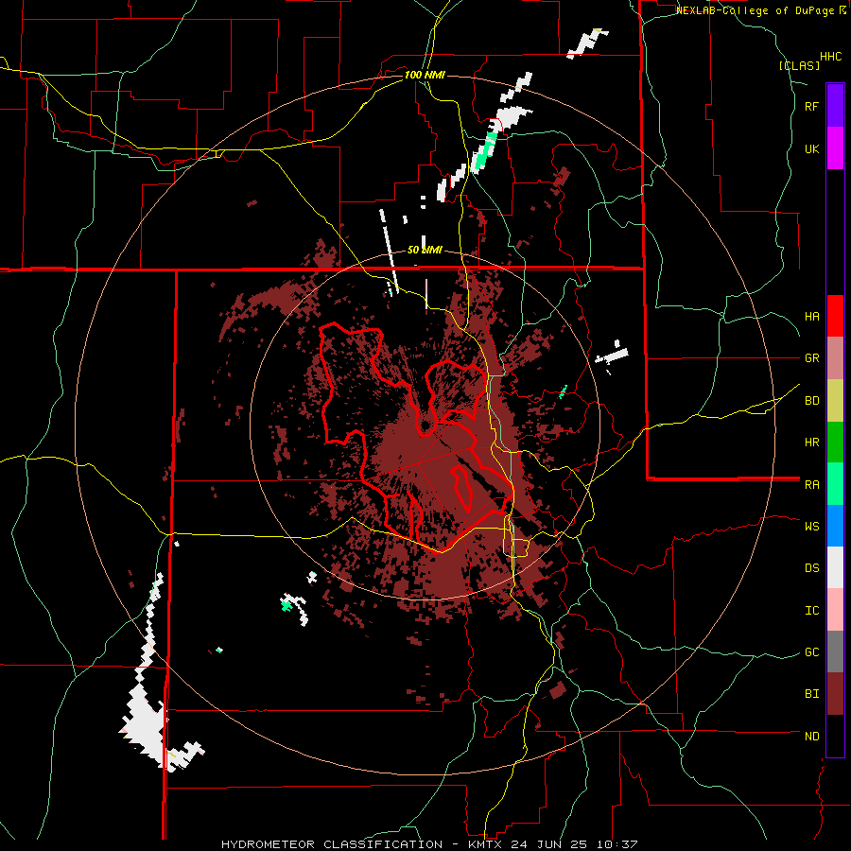This screenshot has height=851, width=851.
Task: Pick the WS blue legend swatch
Action: pyautogui.click(x=835, y=526)
